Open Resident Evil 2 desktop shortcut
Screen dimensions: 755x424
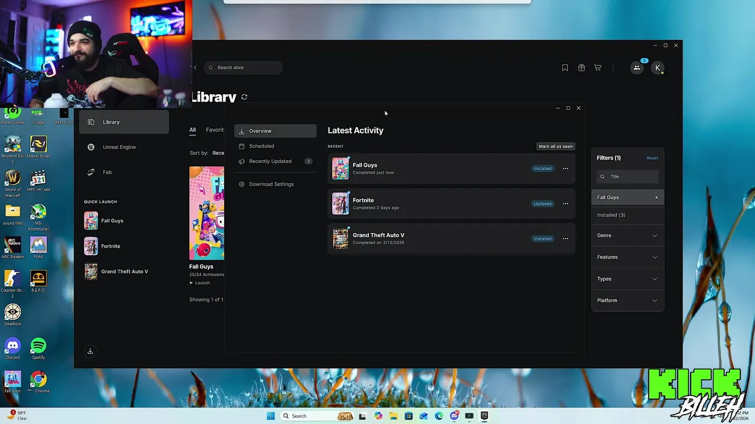(x=12, y=148)
